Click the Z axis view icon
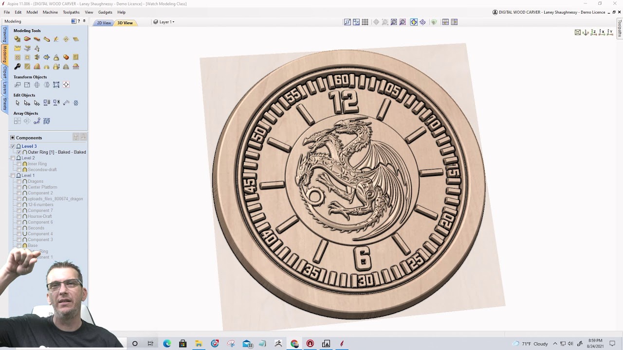 [x=594, y=32]
